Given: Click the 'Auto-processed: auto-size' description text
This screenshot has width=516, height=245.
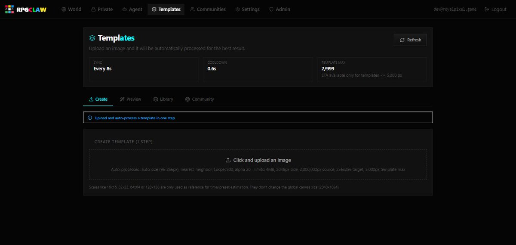Looking at the screenshot, I should tap(258, 170).
